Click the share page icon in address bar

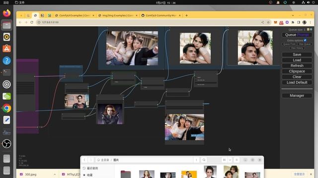(x=263, y=22)
